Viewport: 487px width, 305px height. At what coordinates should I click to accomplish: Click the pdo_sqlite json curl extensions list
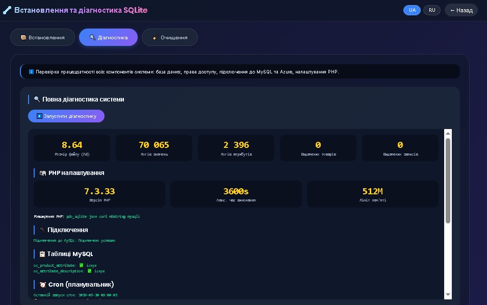tap(103, 216)
